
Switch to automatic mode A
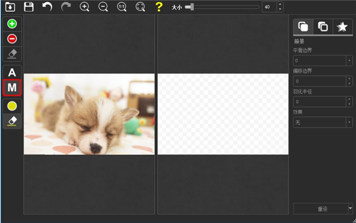pos(12,72)
